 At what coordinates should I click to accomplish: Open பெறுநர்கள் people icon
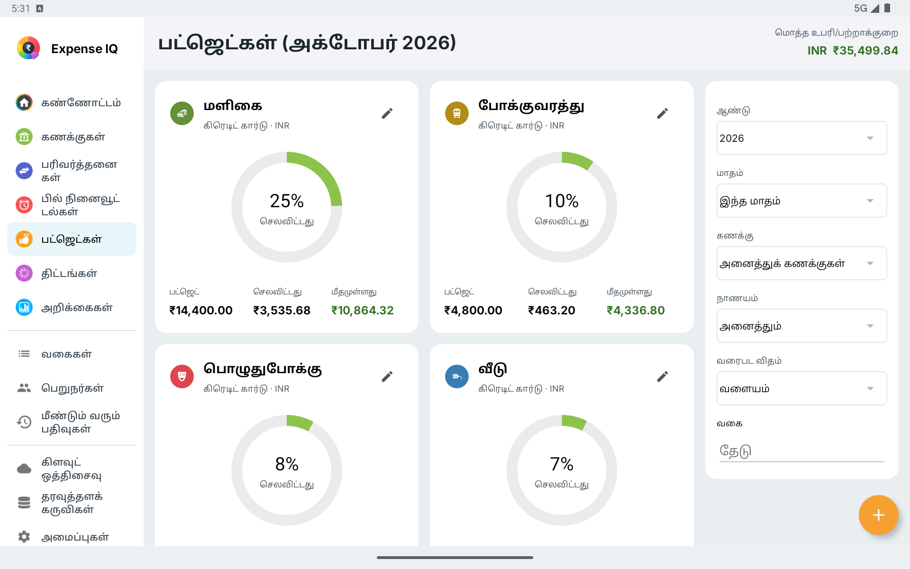24,388
